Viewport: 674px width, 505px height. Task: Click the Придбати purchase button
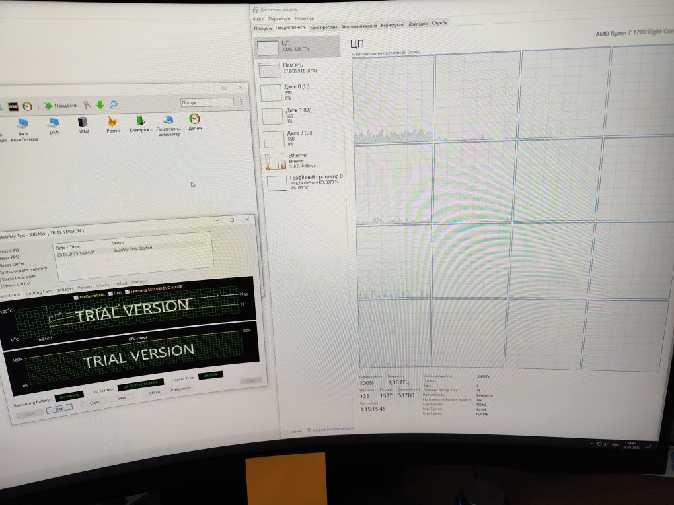[x=60, y=105]
